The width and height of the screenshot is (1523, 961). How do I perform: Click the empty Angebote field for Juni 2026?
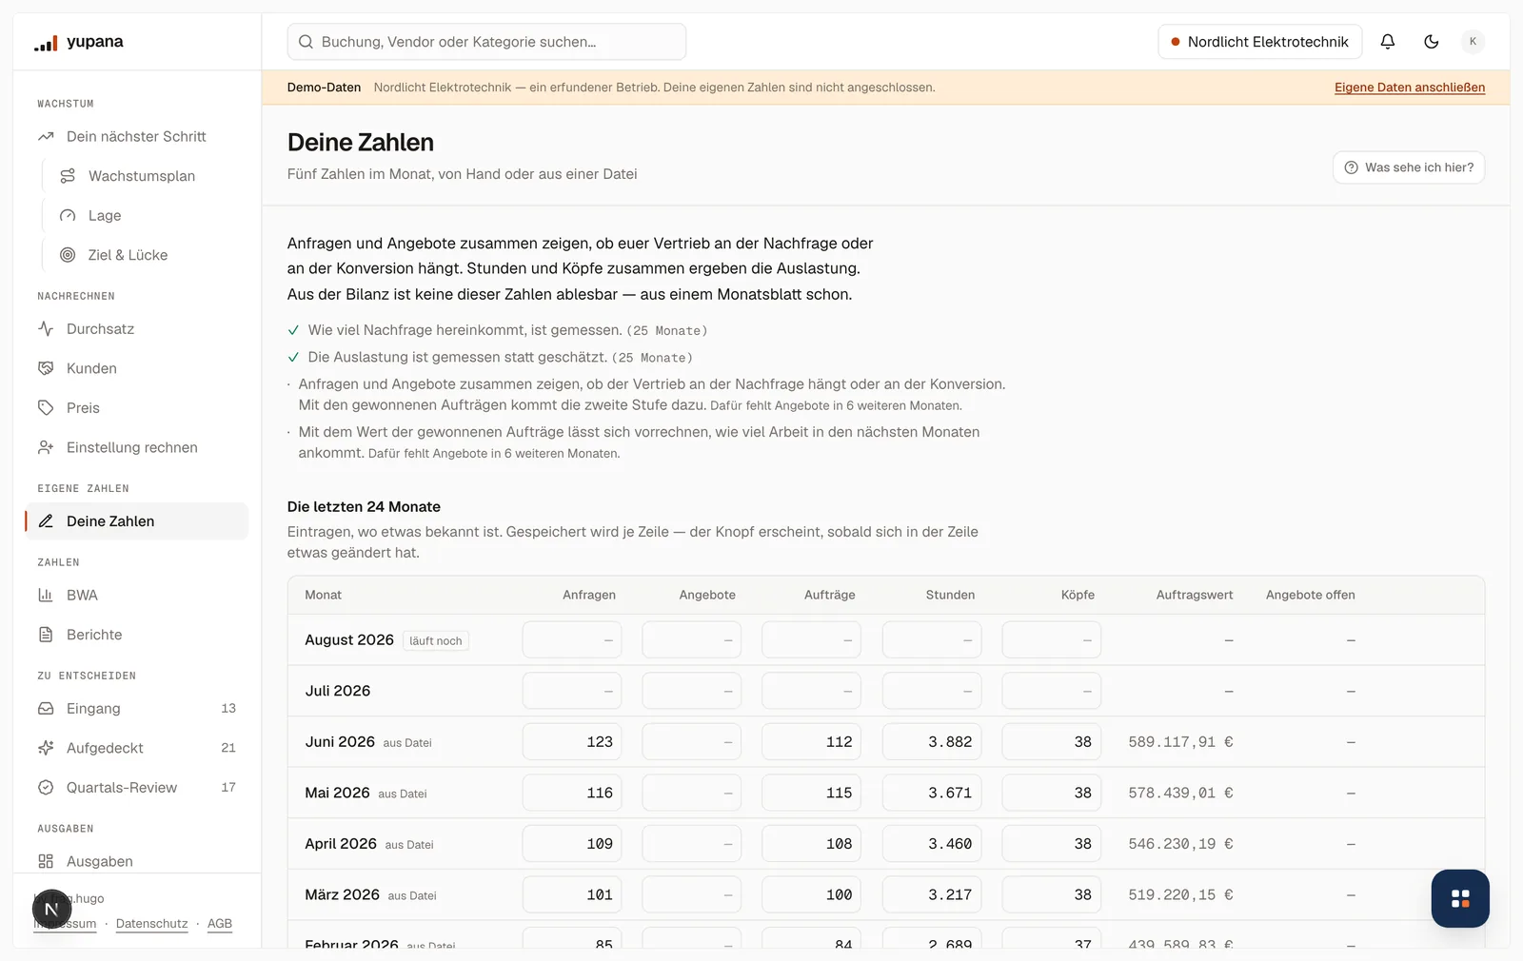(692, 742)
